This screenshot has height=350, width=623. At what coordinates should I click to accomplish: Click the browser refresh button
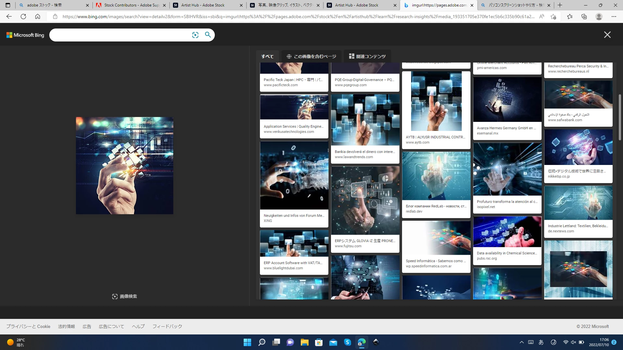point(23,17)
